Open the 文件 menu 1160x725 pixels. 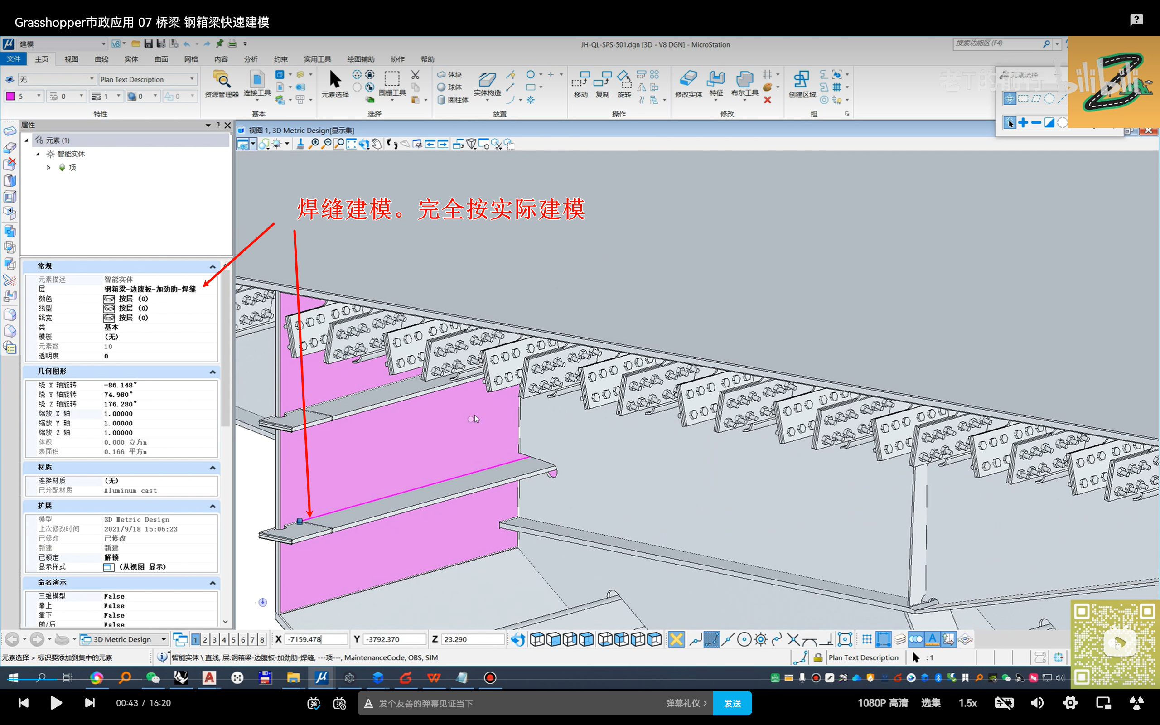pyautogui.click(x=14, y=59)
